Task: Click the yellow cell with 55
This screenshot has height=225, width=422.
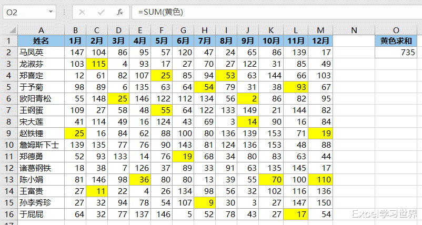Action: click(x=162, y=110)
